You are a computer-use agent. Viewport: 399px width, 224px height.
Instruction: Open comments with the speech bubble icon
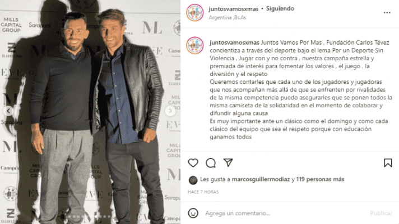pyautogui.click(x=211, y=163)
